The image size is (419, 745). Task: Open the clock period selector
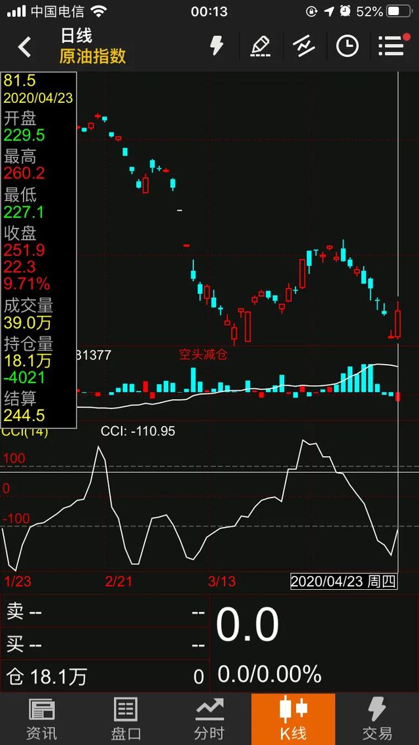click(x=347, y=46)
